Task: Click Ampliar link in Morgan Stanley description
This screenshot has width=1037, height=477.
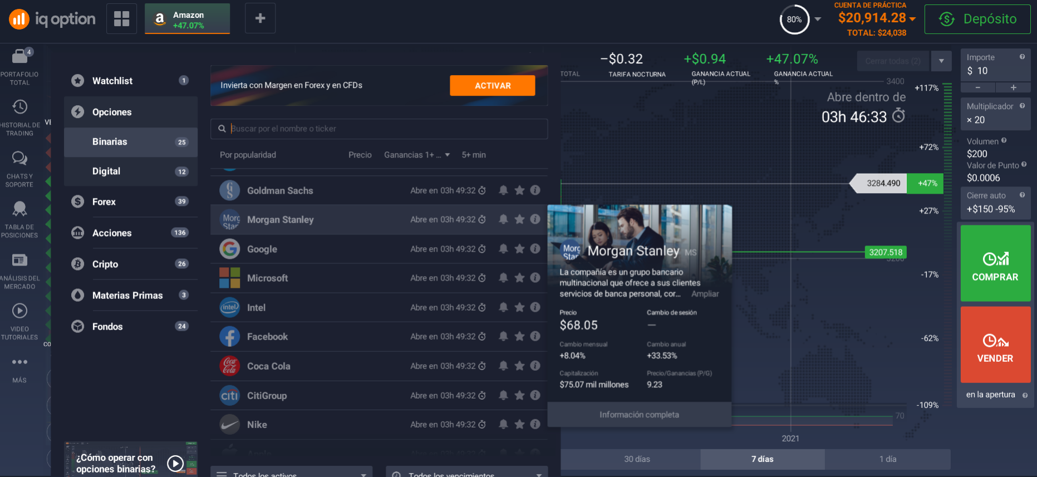Action: [x=705, y=294]
